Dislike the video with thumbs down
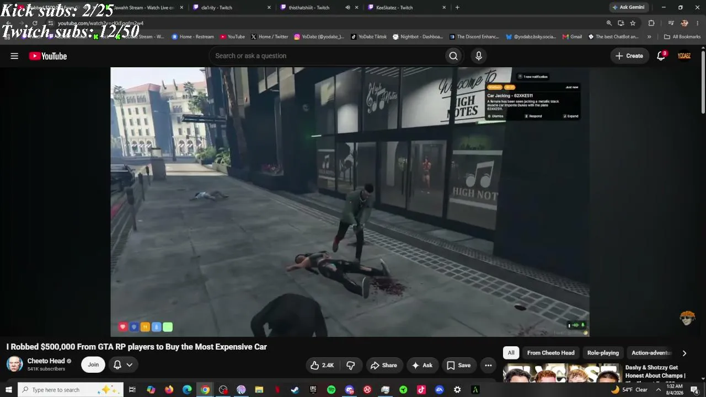Image resolution: width=706 pixels, height=397 pixels. 351,365
